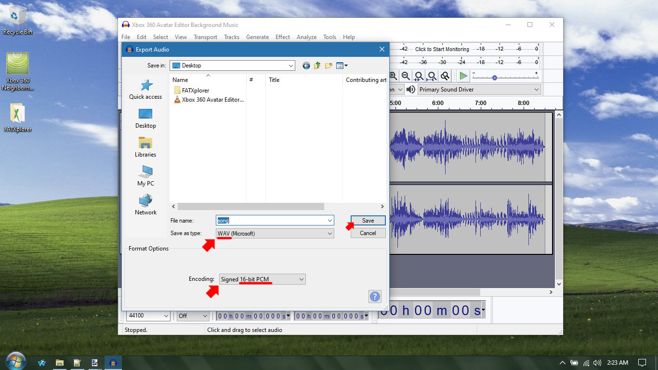
Task: Open Libraries in the places bar
Action: [145, 147]
